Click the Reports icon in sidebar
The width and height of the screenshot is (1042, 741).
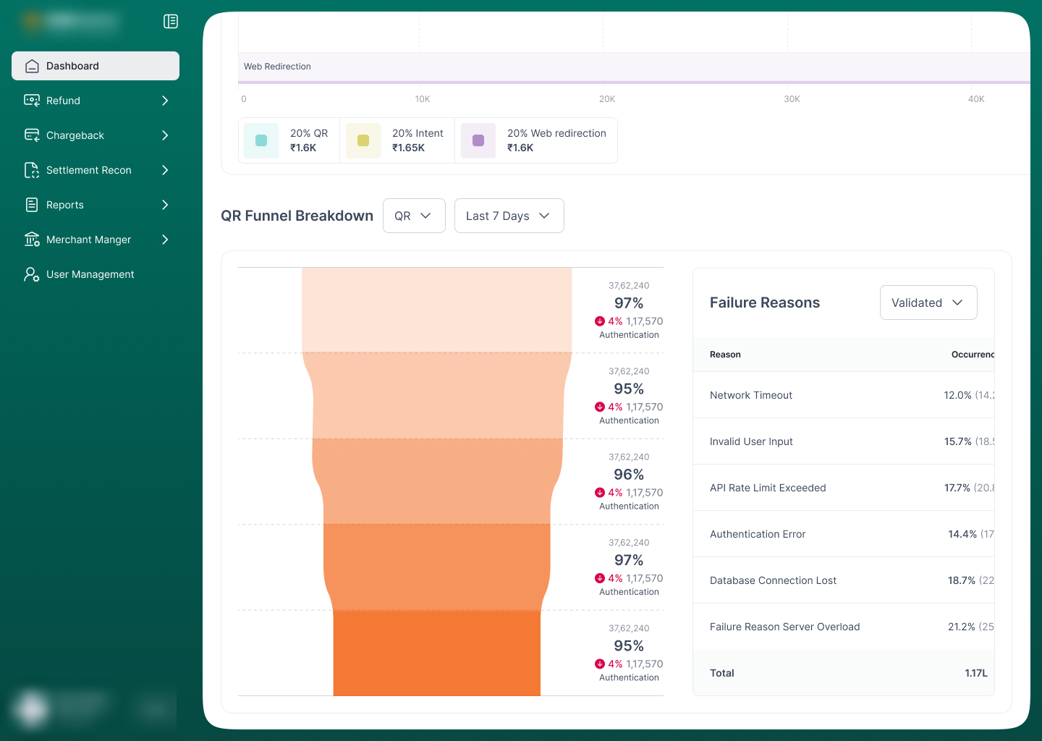(32, 205)
